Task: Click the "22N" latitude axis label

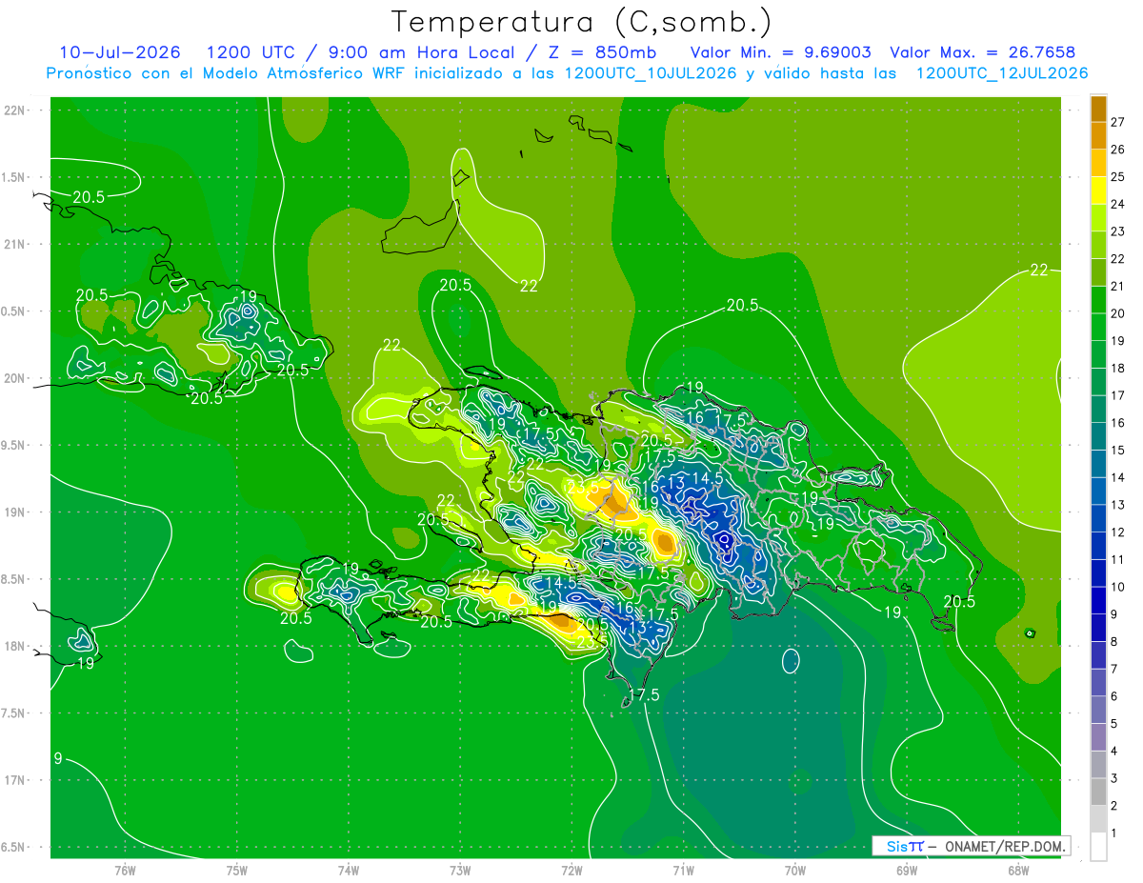Action: click(14, 110)
